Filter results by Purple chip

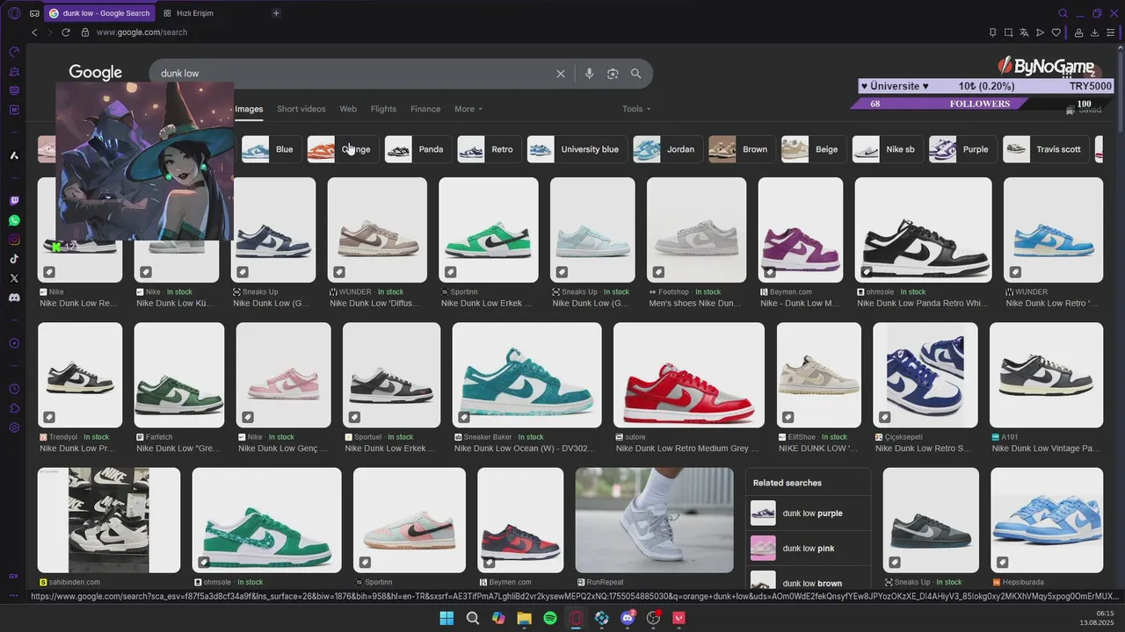pos(962,149)
